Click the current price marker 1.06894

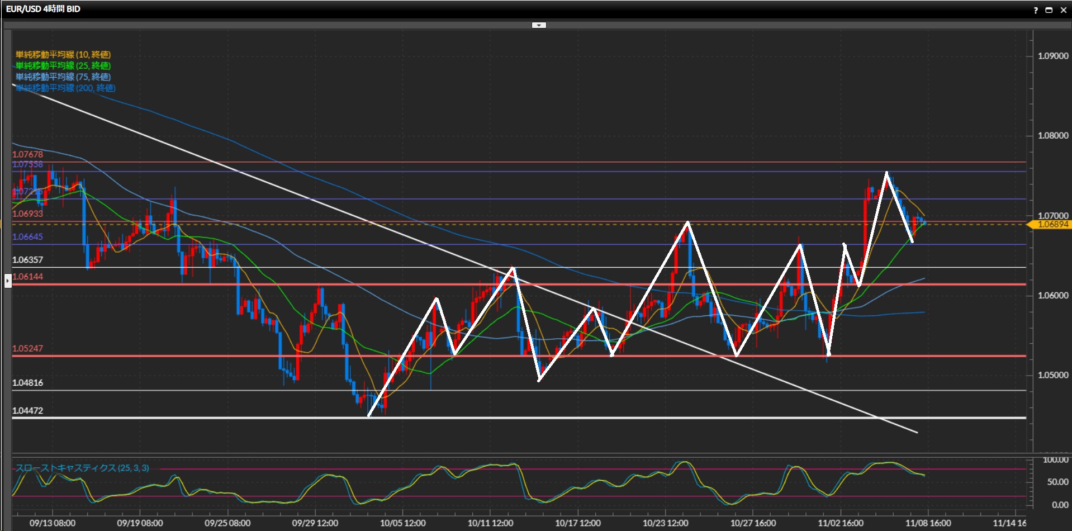click(1051, 225)
